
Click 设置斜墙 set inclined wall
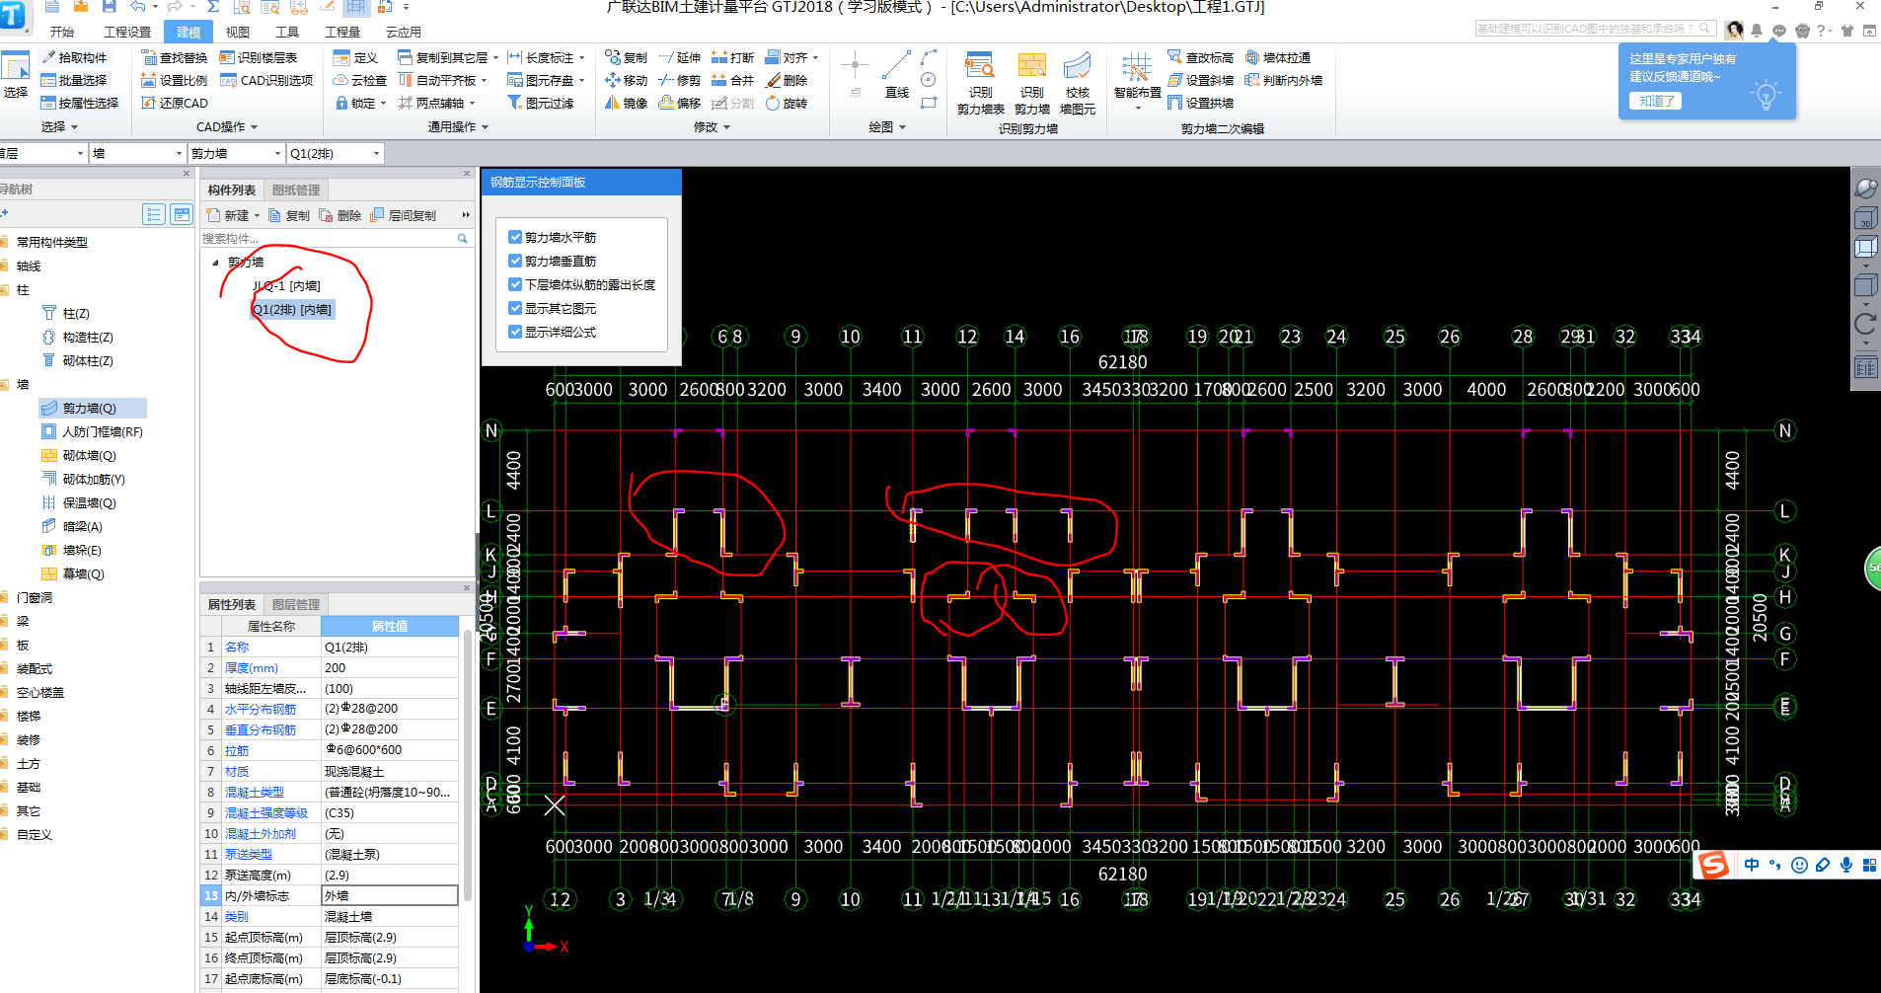point(1200,80)
